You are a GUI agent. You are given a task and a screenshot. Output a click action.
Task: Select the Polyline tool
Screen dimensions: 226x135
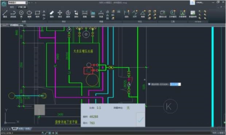13,14
